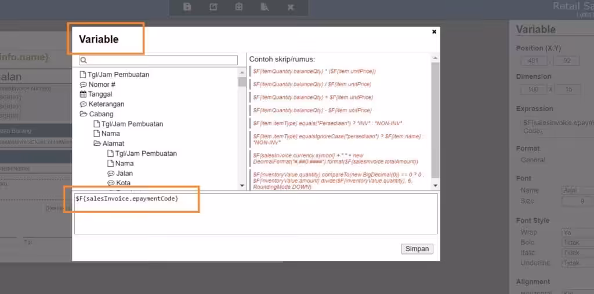Click the equalsIgnoreCase persediaan example formula

coord(338,139)
